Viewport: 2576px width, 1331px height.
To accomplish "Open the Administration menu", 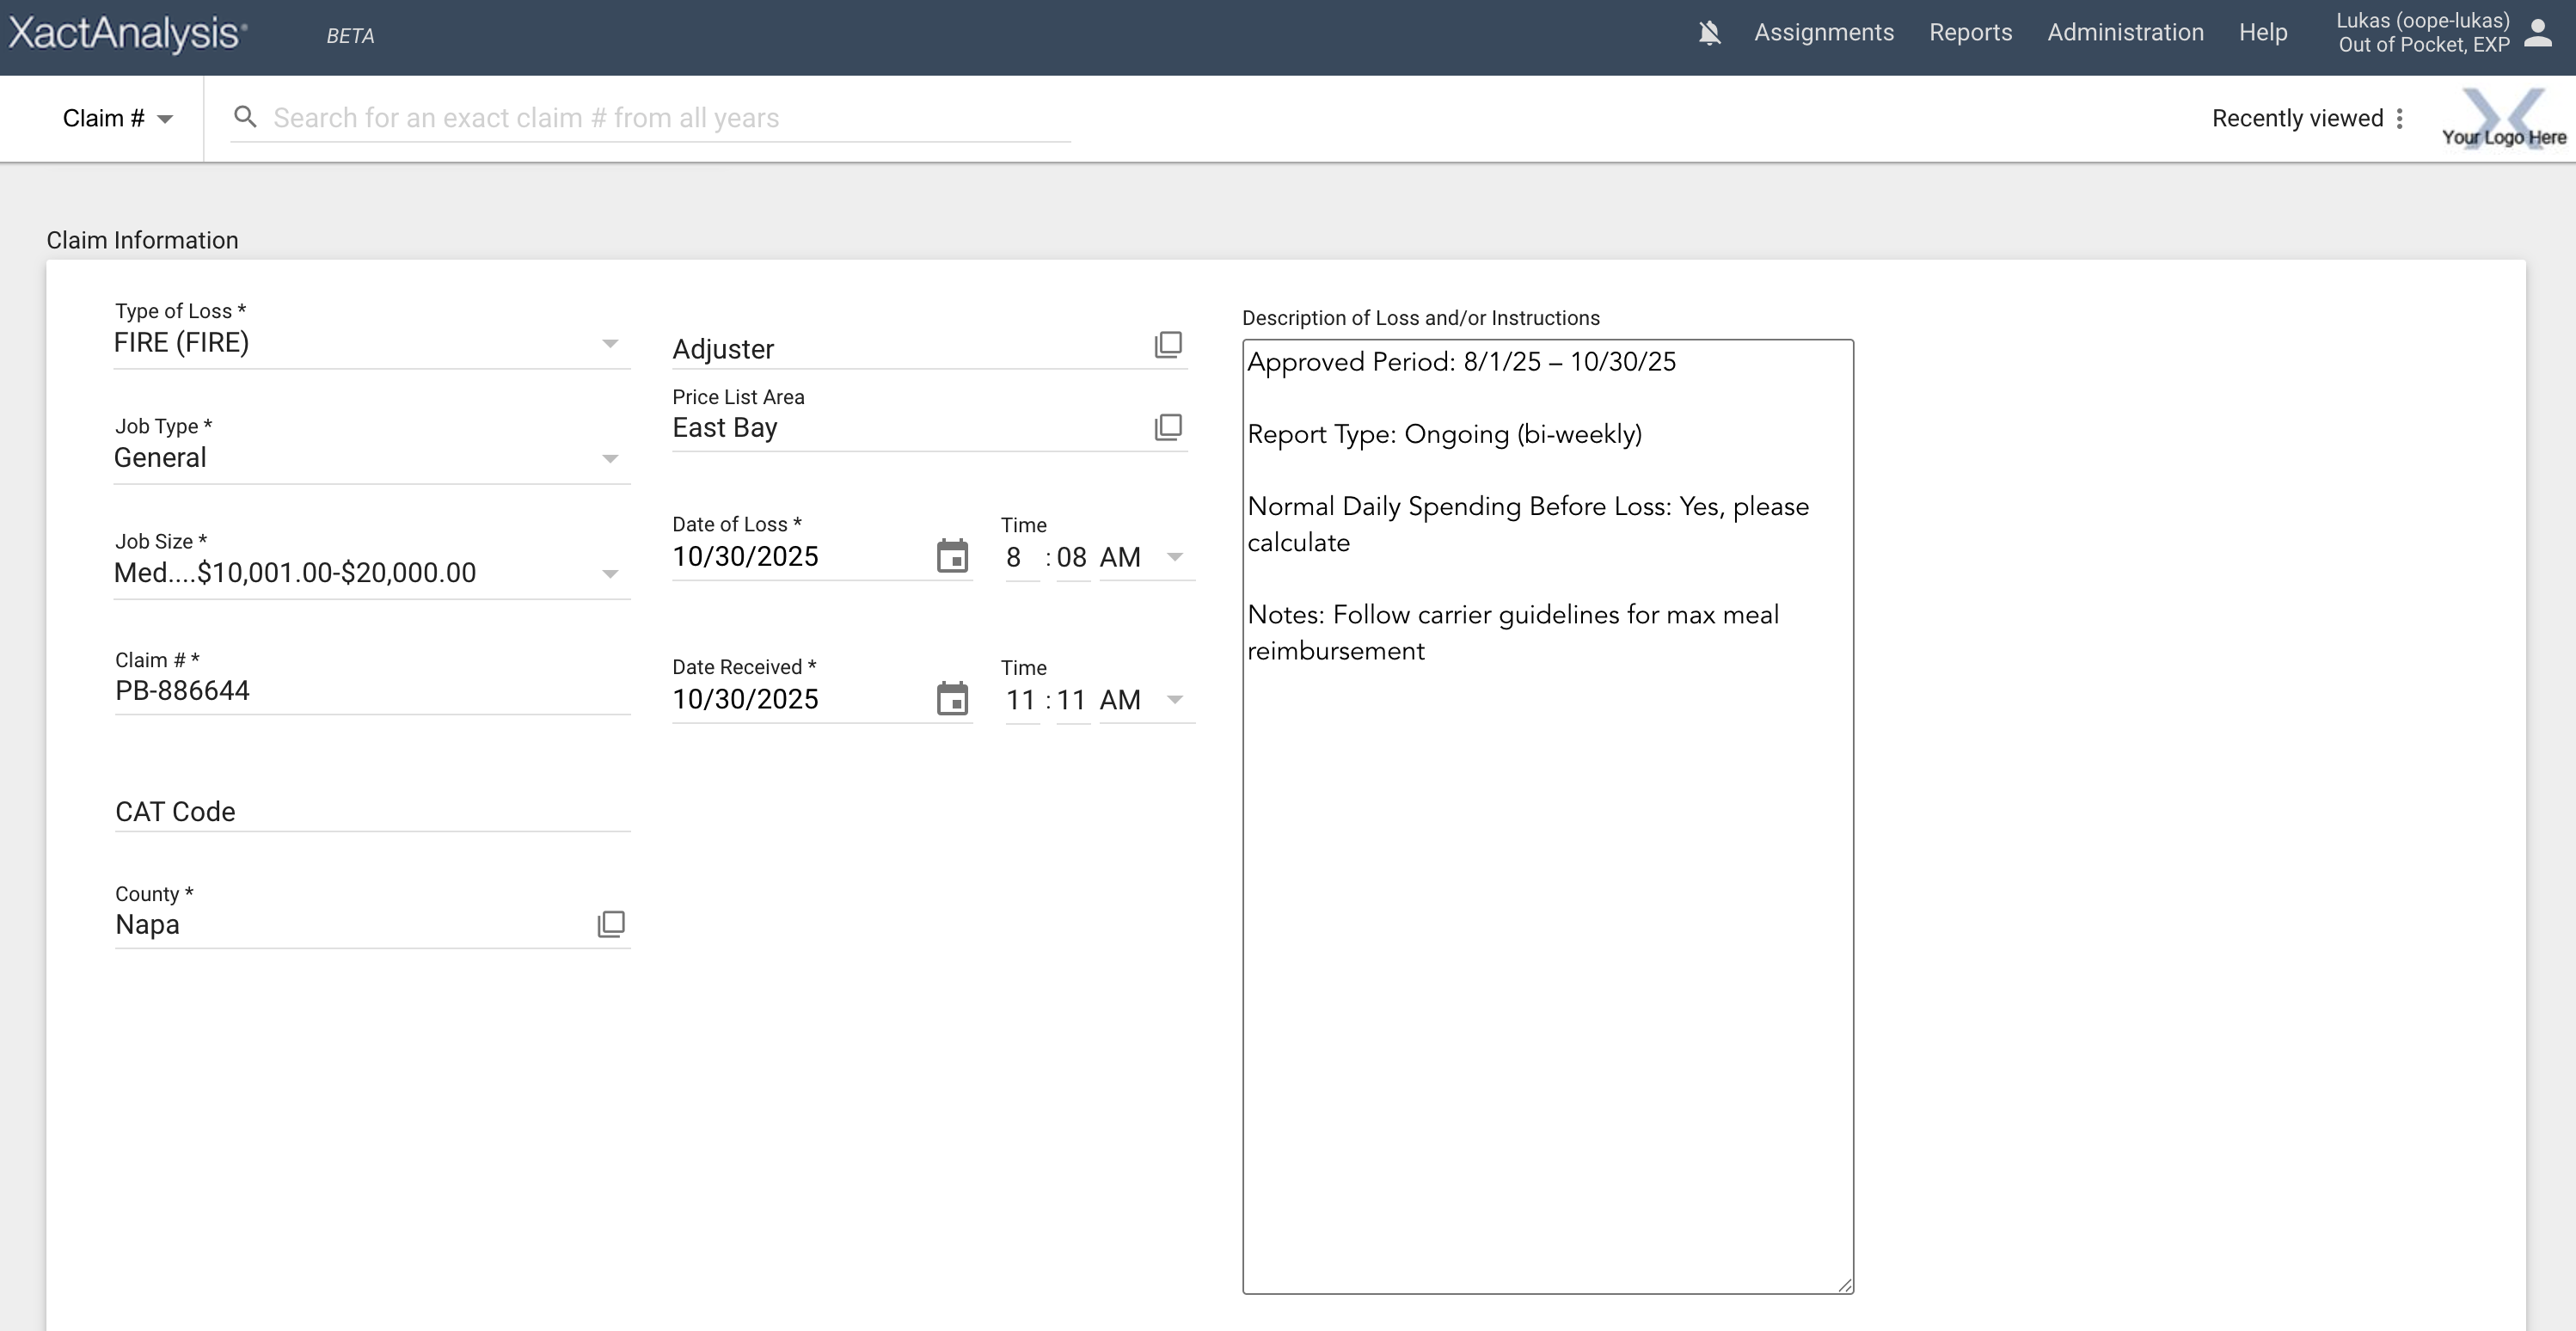I will [x=2124, y=32].
